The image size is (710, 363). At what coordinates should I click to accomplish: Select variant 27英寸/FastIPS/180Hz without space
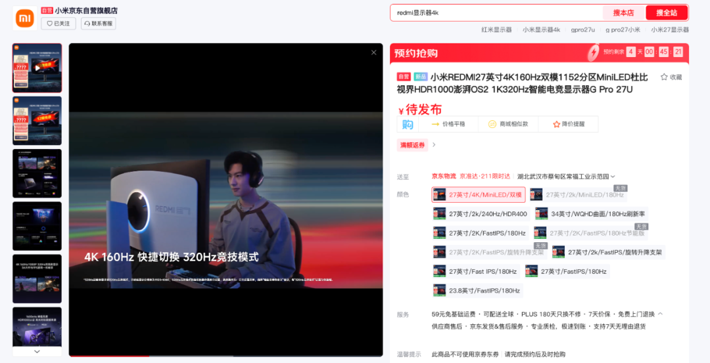click(x=567, y=272)
